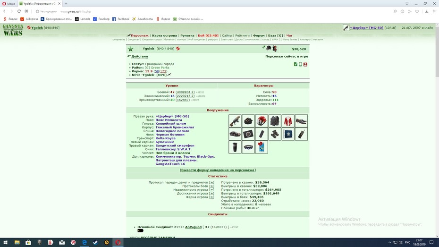Go back with the browser back arrow
The image size is (439, 247).
pyautogui.click(x=4, y=11)
